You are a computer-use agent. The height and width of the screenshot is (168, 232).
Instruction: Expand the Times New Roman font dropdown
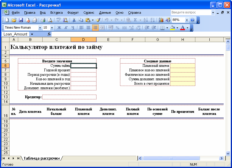click(40, 28)
